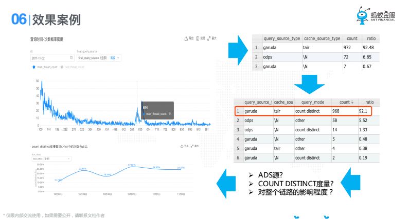Maximize the count distinct ratio chart
Image resolution: width=409 pixels, height=219 pixels.
[192, 146]
